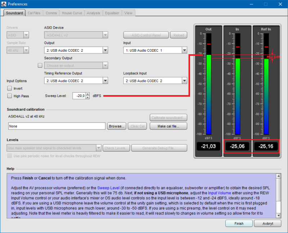
Task: Minimize the Preferences window
Action: 251,4
